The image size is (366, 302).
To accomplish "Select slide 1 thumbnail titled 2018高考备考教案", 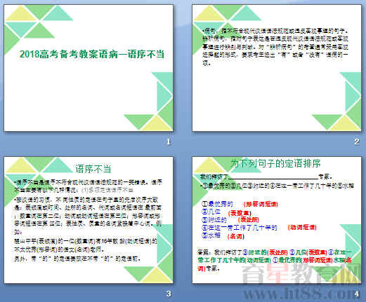I will coord(89,68).
